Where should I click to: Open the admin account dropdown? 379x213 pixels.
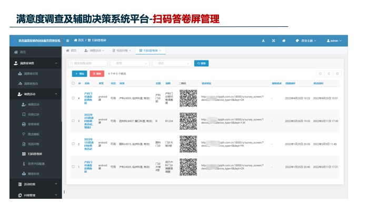(334, 41)
